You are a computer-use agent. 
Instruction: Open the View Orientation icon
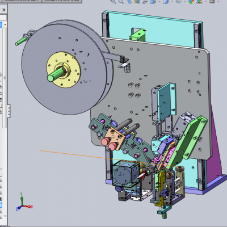point(145,2)
